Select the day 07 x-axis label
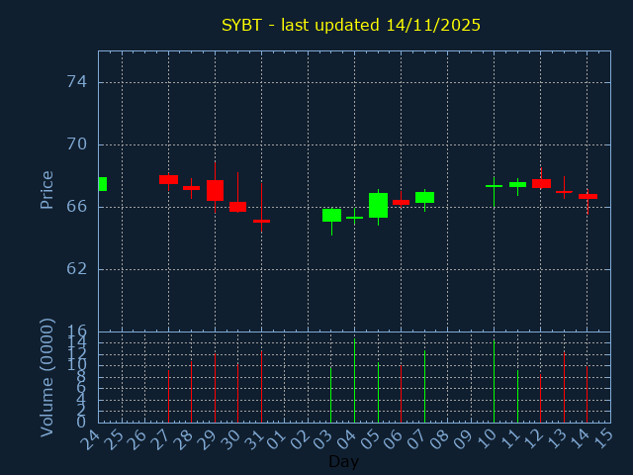 (415, 439)
